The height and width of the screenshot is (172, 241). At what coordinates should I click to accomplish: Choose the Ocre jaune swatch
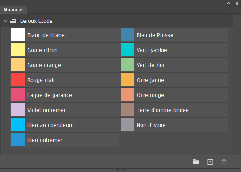coord(127,80)
